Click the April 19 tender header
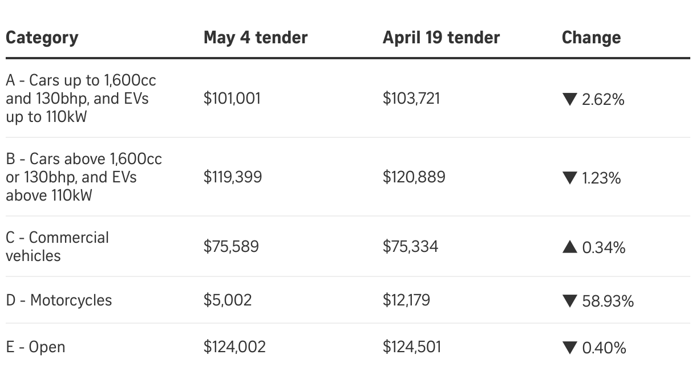This screenshot has height=375, width=696. (441, 38)
